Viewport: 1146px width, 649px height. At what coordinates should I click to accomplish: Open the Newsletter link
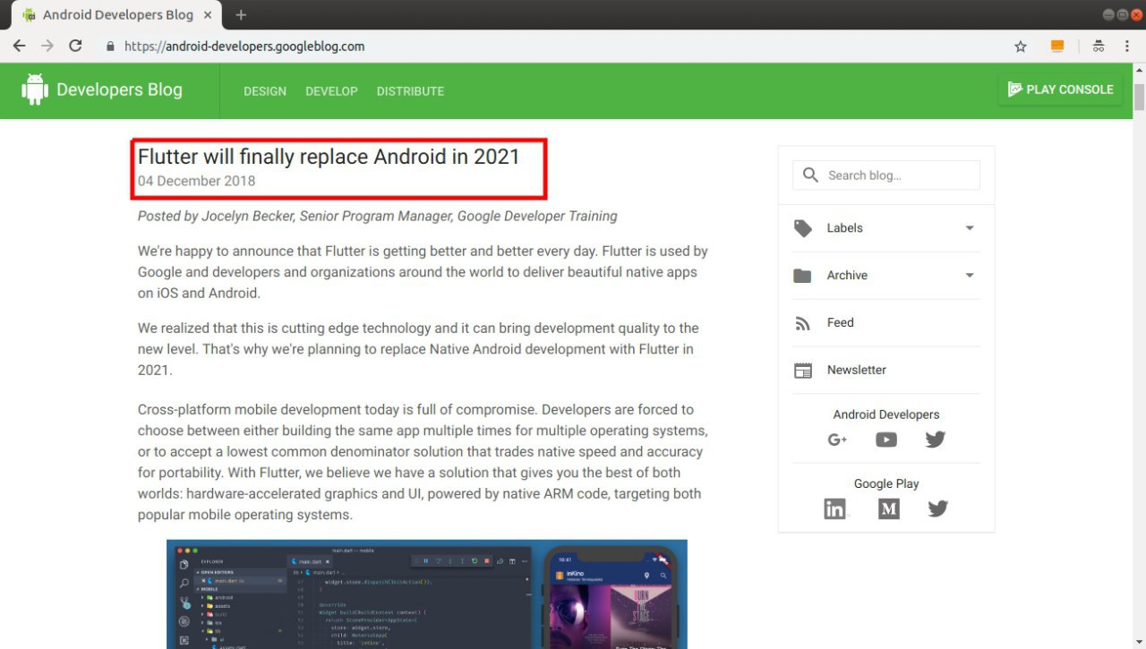[x=857, y=370]
